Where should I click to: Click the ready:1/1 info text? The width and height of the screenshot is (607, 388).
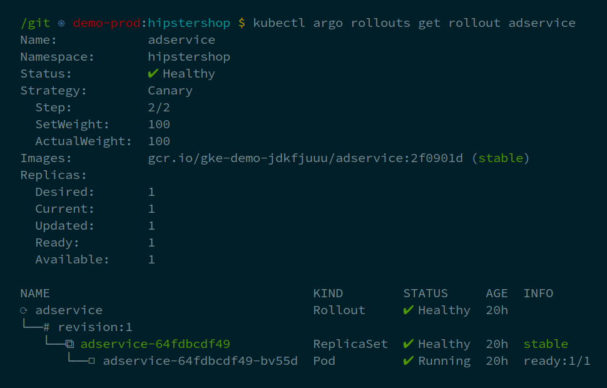(x=557, y=361)
